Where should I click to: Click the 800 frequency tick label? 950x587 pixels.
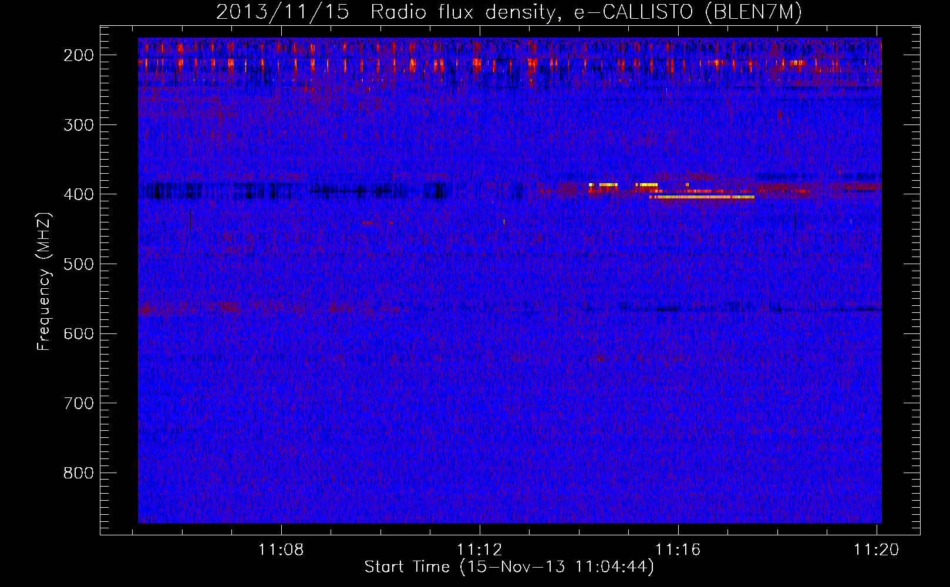(79, 473)
